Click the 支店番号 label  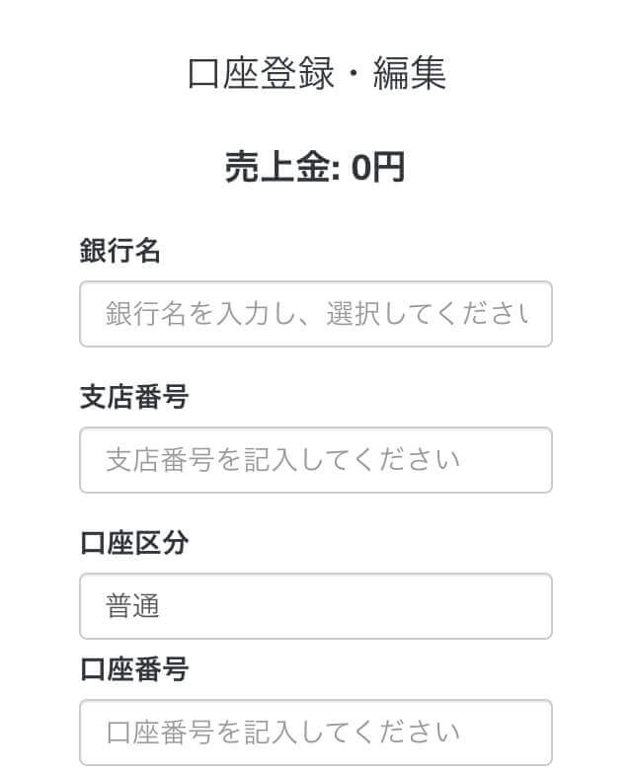coord(134,397)
